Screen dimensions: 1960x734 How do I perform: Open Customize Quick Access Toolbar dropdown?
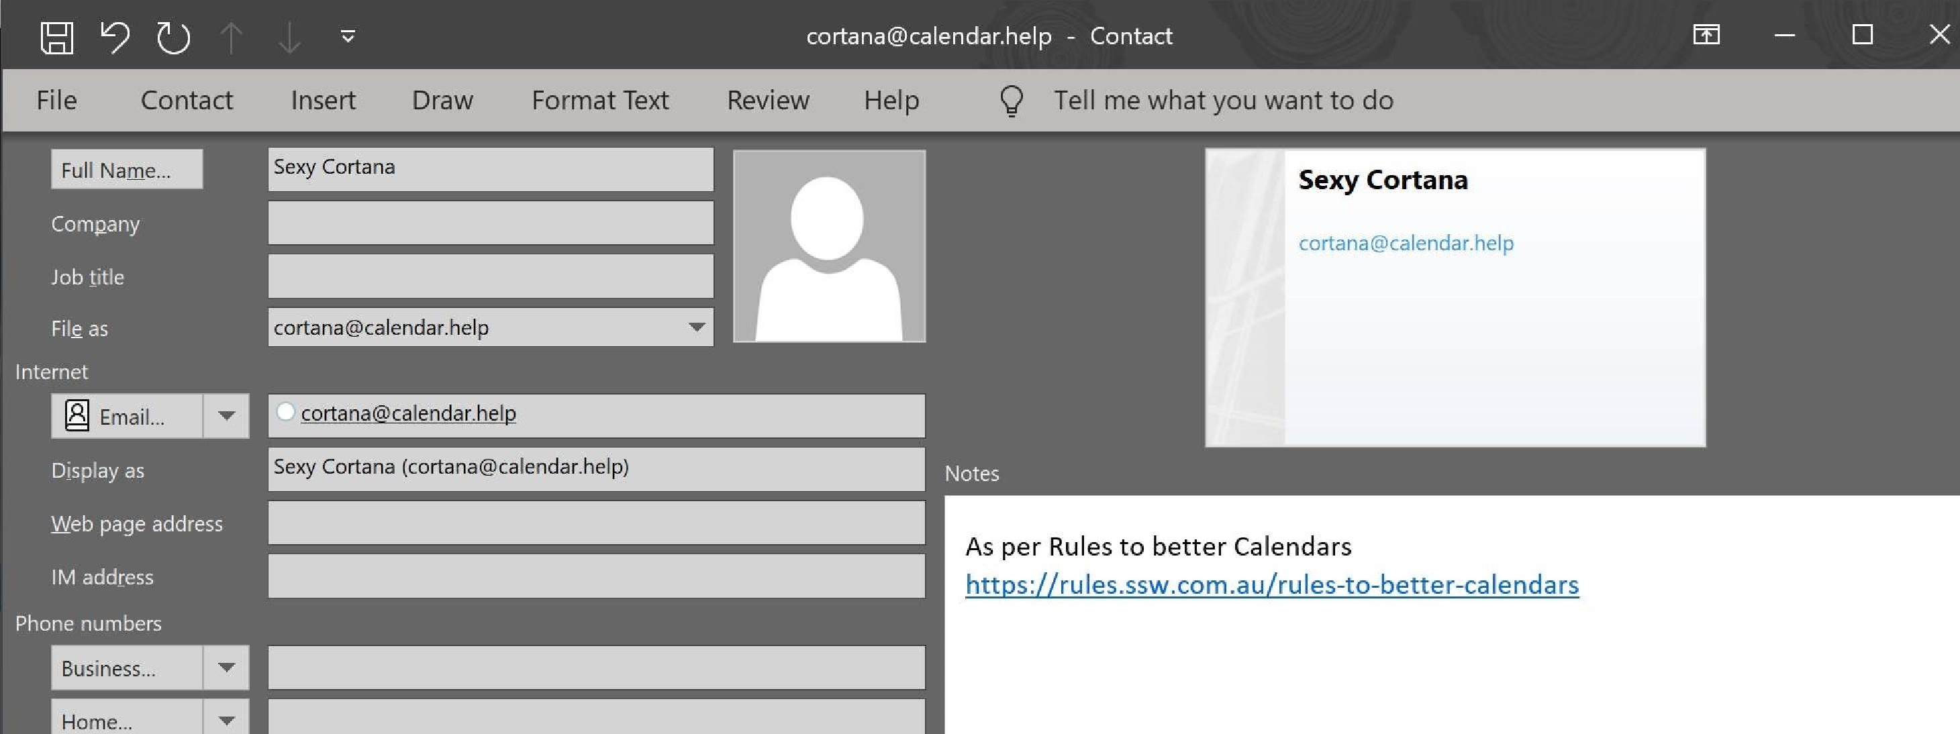[348, 36]
